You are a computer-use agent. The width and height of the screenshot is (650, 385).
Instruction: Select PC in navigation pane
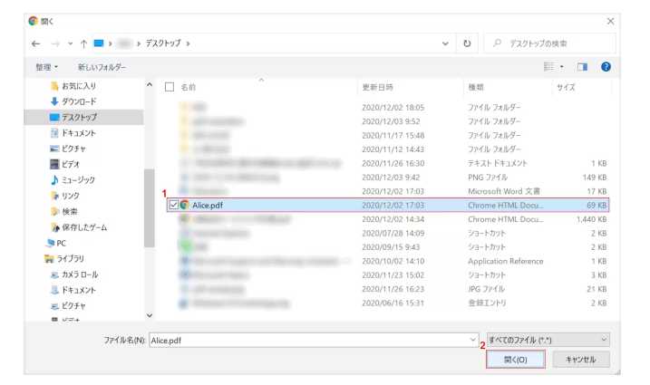(61, 243)
